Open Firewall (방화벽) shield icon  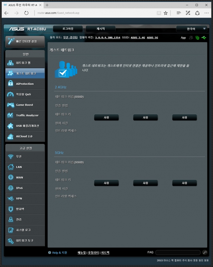tap(11, 209)
